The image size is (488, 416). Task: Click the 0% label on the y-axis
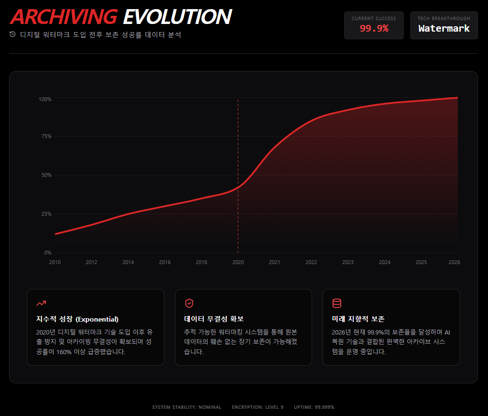pyautogui.click(x=47, y=253)
